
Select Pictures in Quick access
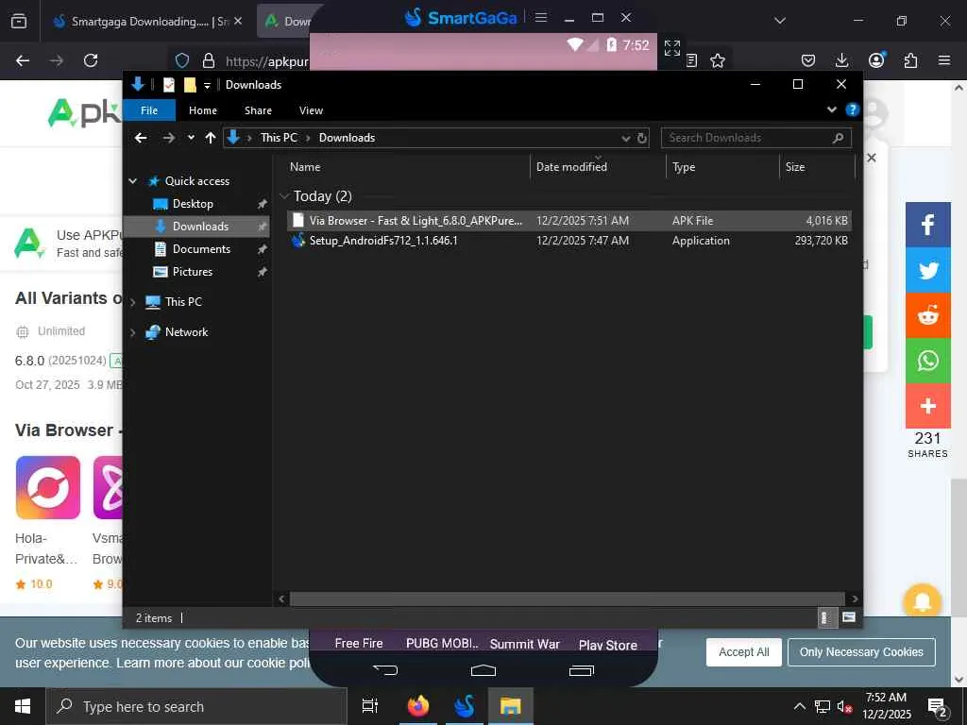tap(193, 272)
